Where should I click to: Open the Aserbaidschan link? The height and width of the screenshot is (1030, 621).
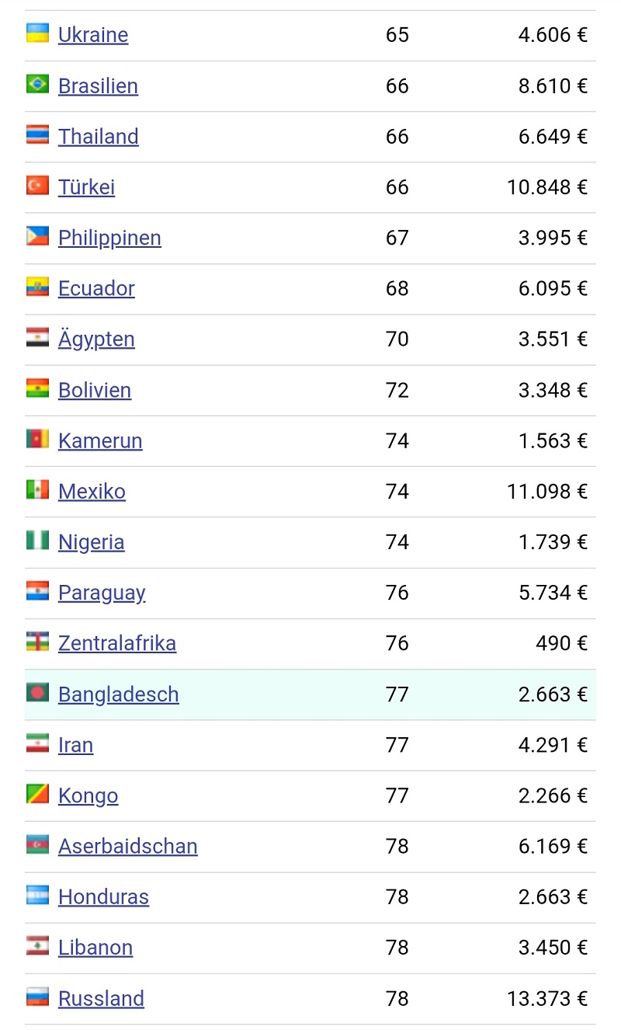pos(128,846)
